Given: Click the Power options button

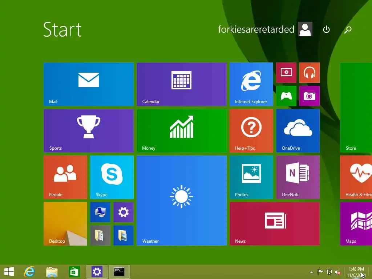Looking at the screenshot, I should [x=327, y=29].
